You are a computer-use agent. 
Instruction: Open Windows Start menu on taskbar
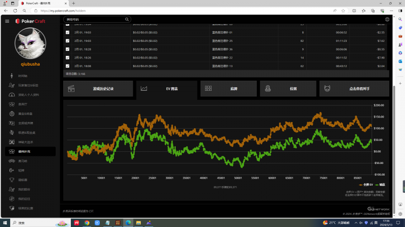point(5,222)
